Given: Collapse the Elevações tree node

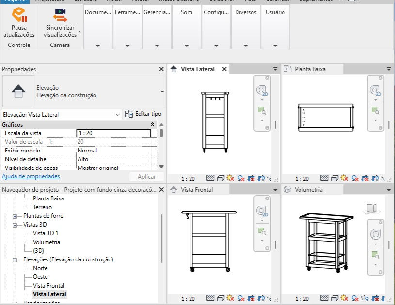Looking at the screenshot, I should [15, 260].
